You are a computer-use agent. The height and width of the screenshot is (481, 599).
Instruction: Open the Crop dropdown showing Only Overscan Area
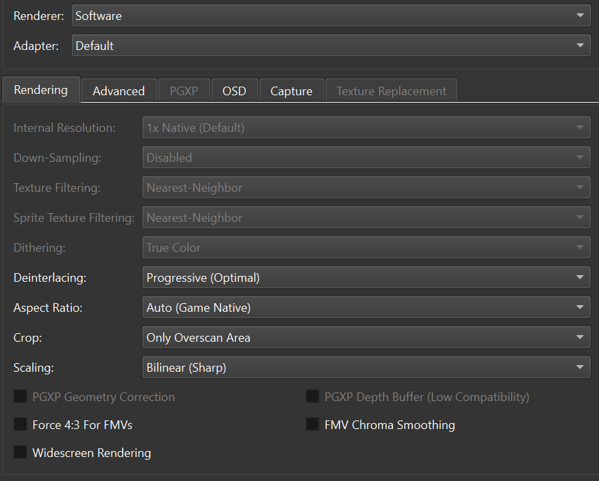tap(366, 338)
